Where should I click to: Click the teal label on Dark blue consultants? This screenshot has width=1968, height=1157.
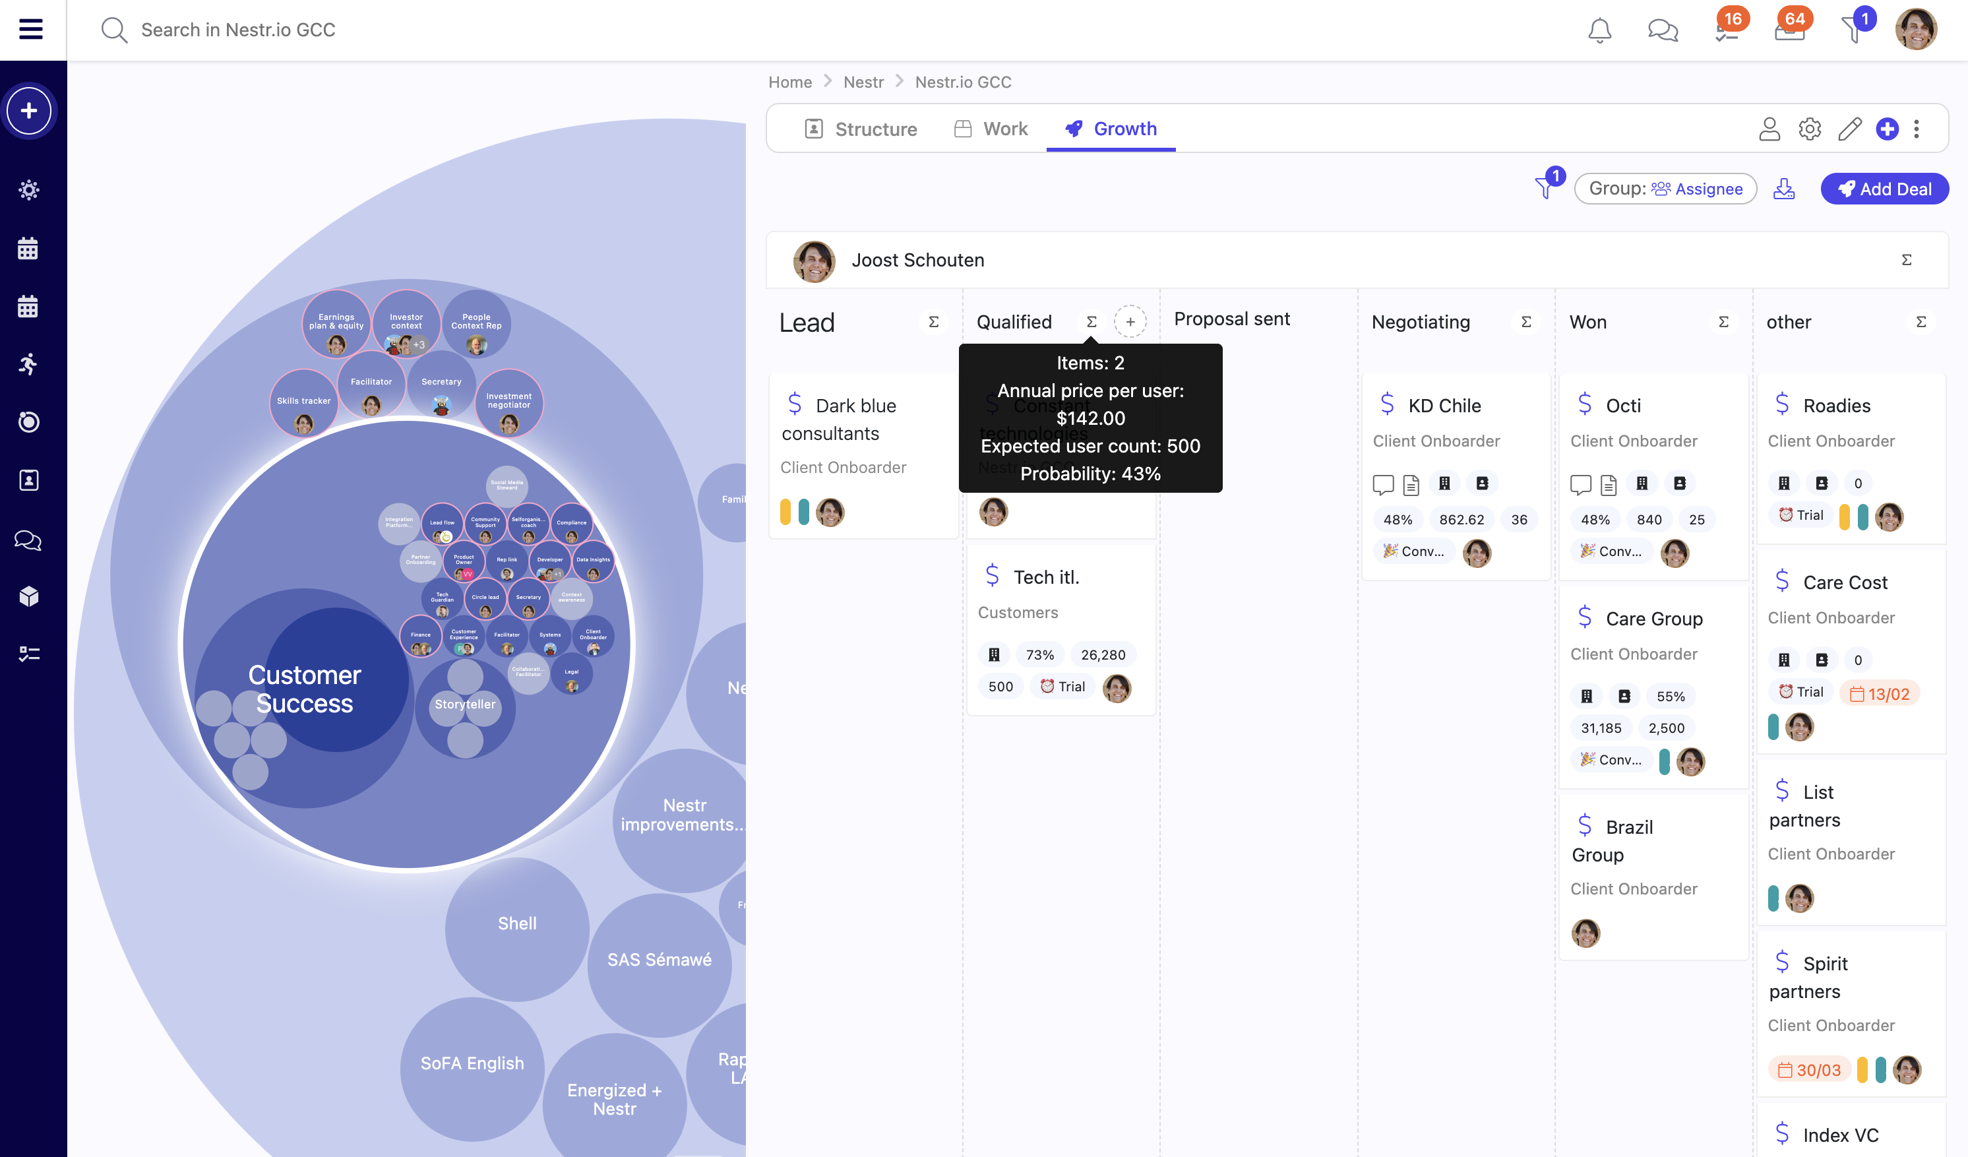[x=803, y=513]
